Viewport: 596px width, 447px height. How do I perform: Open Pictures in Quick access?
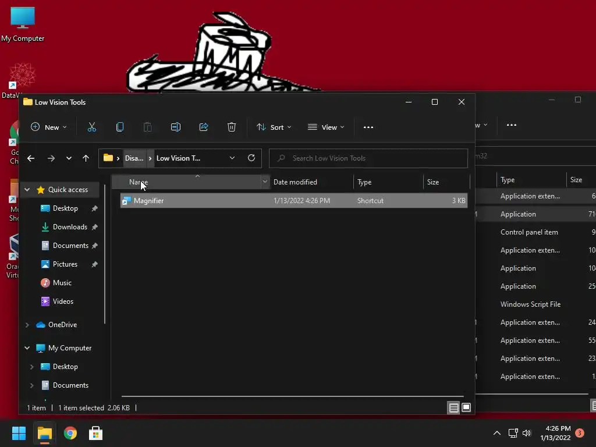point(65,264)
